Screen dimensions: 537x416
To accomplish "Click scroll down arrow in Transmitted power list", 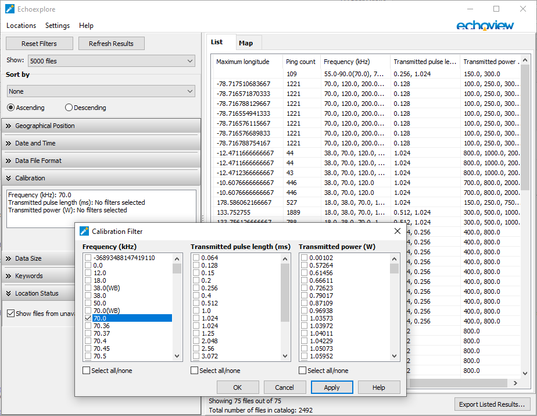I will (x=394, y=356).
